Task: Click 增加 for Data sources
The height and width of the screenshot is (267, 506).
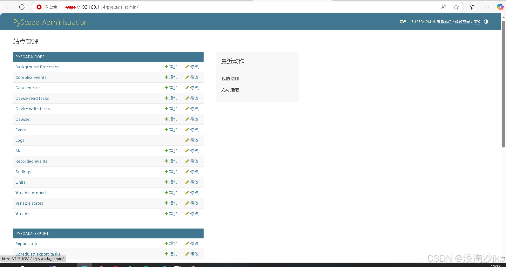Action: [171, 88]
